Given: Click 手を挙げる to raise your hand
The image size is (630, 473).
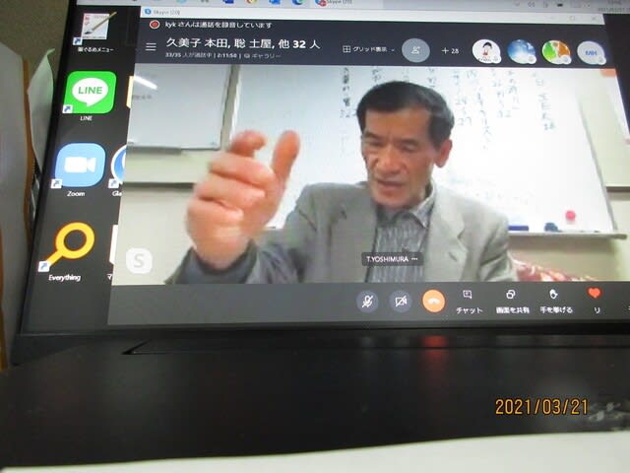Looking at the screenshot, I should coord(556,302).
